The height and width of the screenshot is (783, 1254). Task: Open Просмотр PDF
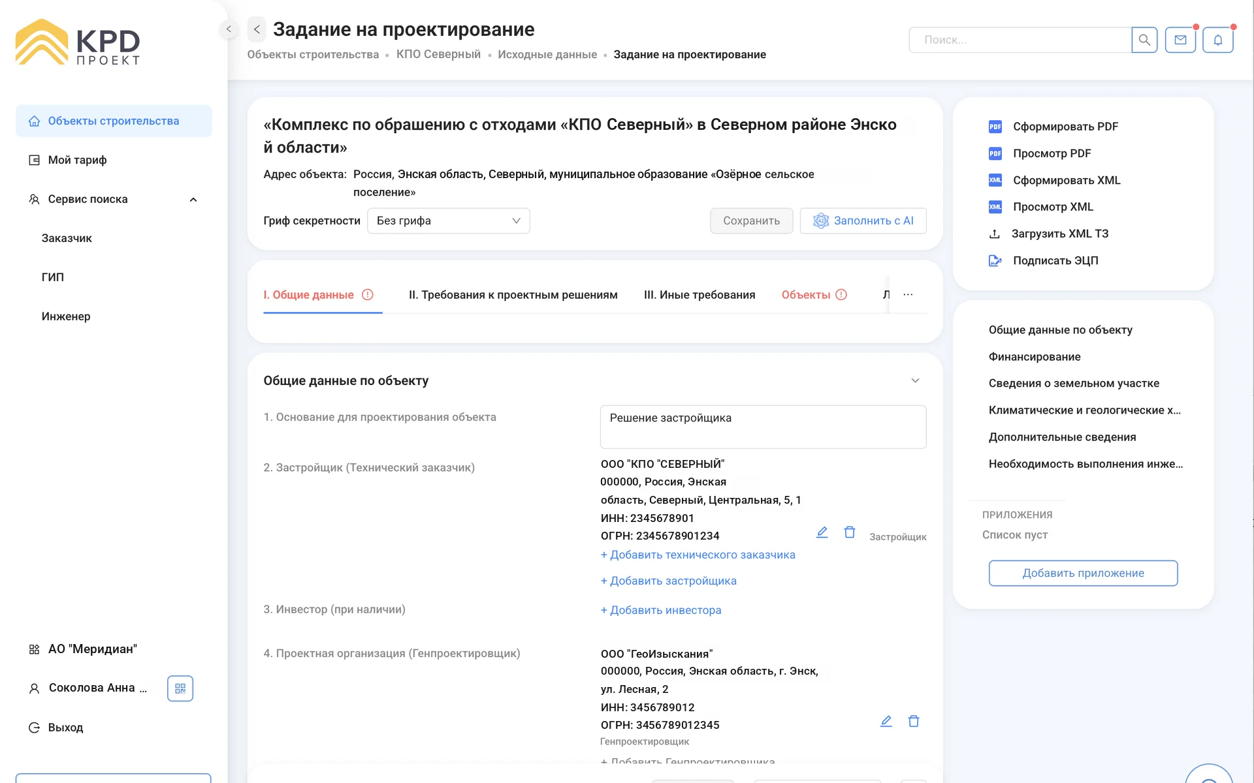(x=1040, y=153)
